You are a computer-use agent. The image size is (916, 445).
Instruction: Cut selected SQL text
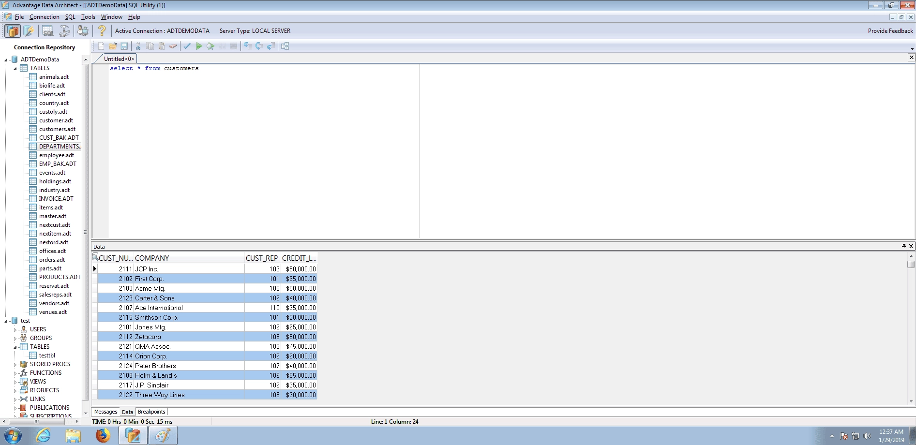[x=138, y=46]
